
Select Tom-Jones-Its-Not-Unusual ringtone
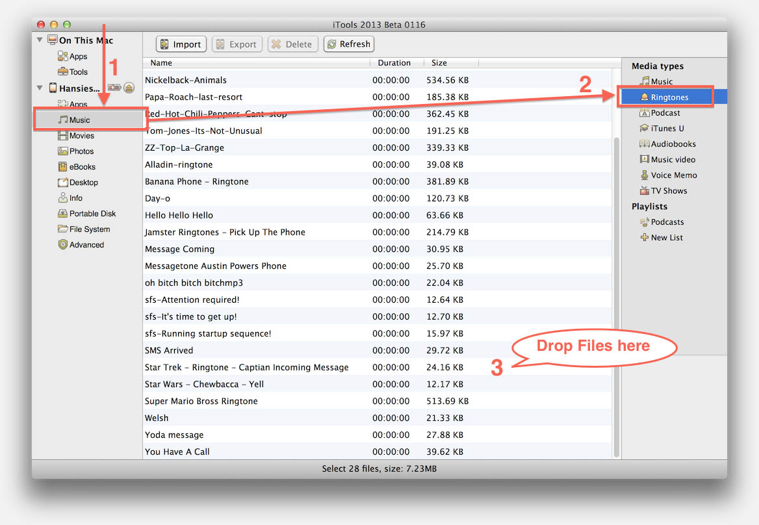click(378, 131)
